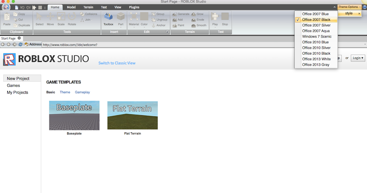367x193 pixels.
Task: Toggle Anchor in Edit group
Action: (x=159, y=25)
